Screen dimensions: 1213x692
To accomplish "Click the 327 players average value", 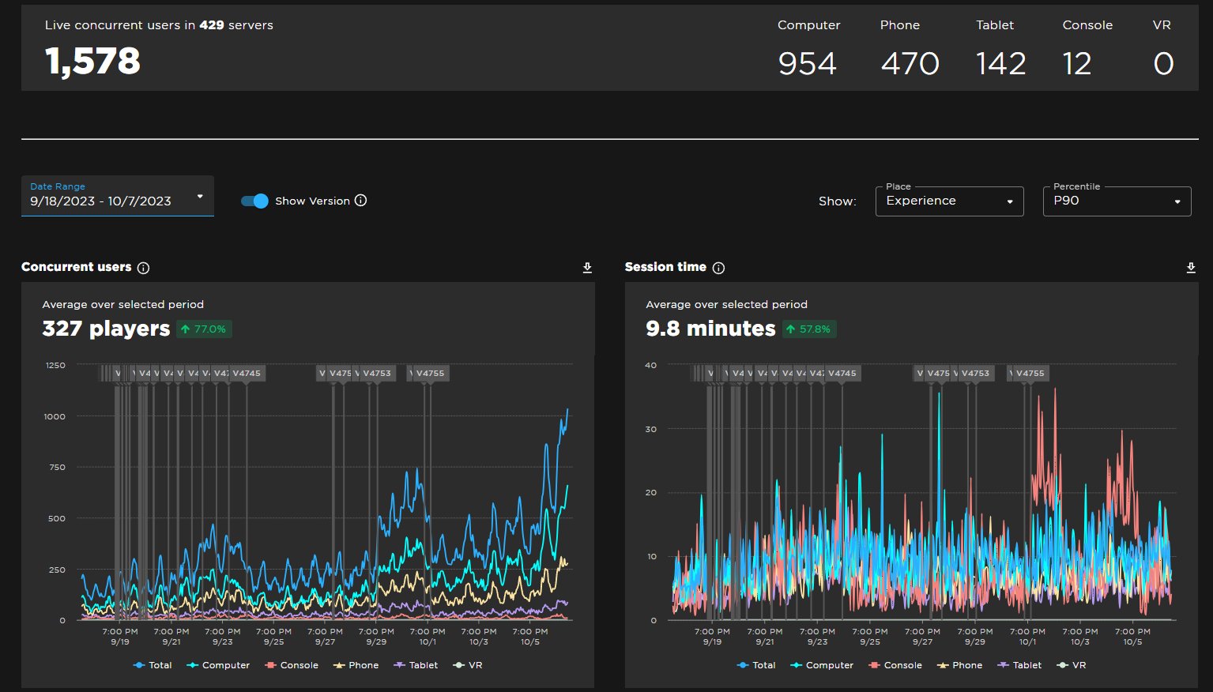I will click(x=106, y=329).
